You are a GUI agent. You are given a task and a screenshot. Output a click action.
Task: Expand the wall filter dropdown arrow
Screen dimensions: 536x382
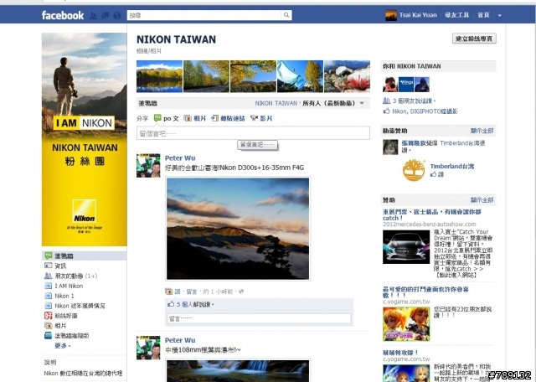point(362,103)
